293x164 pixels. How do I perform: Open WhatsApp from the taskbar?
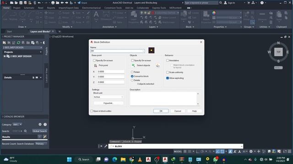point(216,159)
